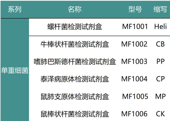Select 嗜肺巴斯德杆菌检测试剂盒 name cell

[x=75, y=62]
